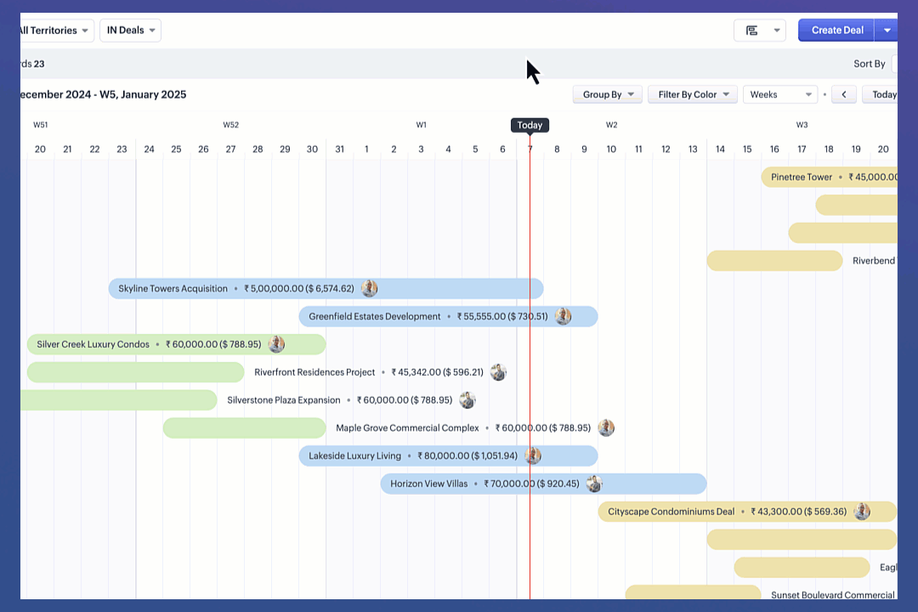Click the Today timeline marker label
Screen dimensions: 918x612
click(530, 125)
